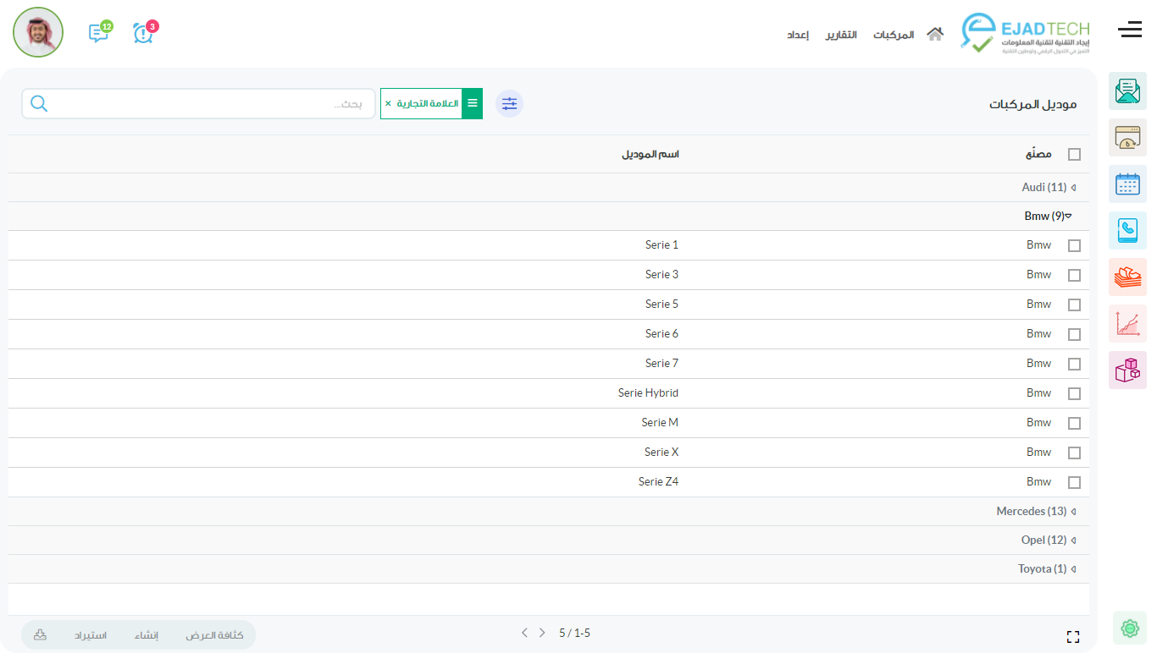
Task: Click the filter sliders icon
Action: pyautogui.click(x=509, y=103)
